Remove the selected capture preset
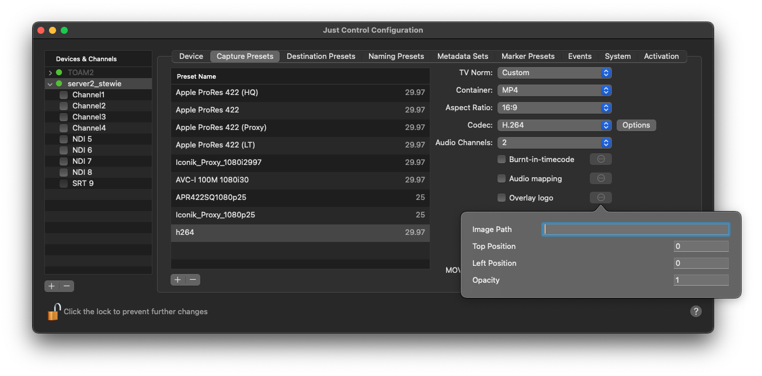The image size is (762, 376). [193, 280]
